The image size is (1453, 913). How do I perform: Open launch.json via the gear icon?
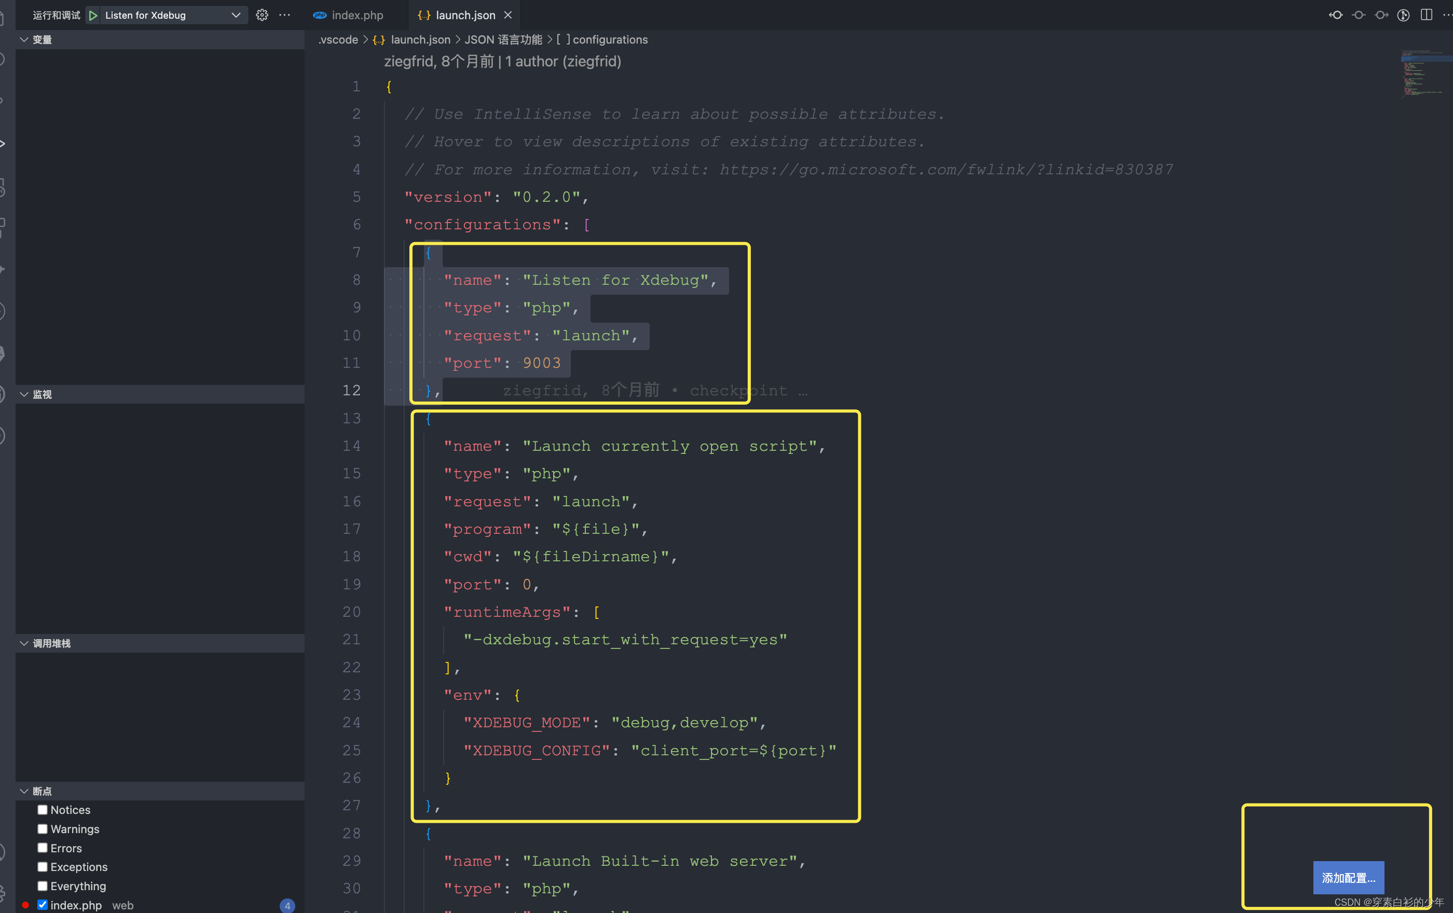(262, 15)
